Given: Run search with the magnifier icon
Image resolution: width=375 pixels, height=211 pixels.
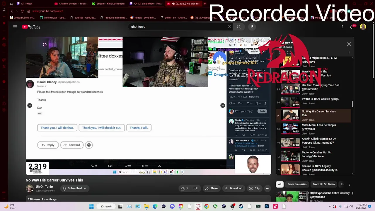Looking at the screenshot, I should click(x=239, y=27).
